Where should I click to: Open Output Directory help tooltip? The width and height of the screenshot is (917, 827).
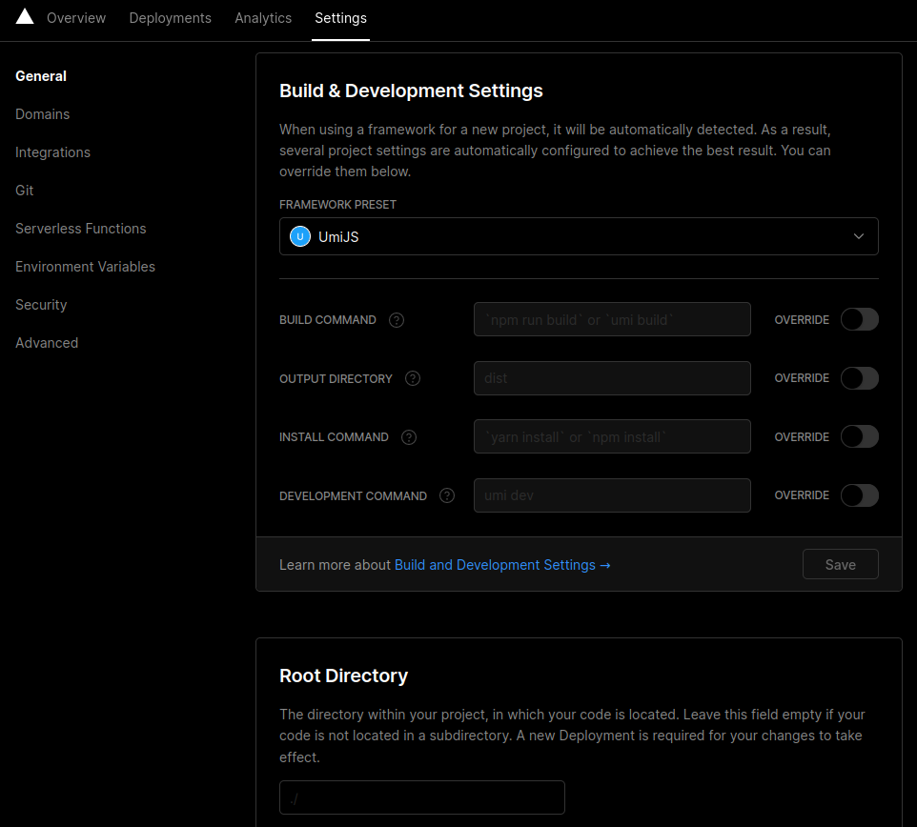pos(413,378)
